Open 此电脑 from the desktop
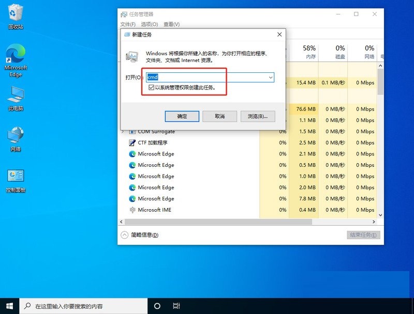 (16, 97)
